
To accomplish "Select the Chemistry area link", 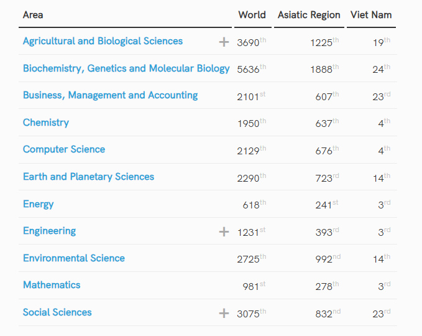I will click(46, 123).
